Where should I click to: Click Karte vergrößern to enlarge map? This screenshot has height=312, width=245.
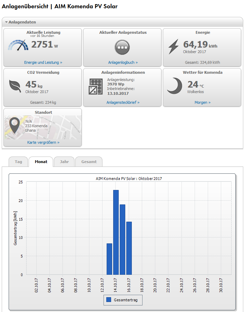click(x=43, y=142)
